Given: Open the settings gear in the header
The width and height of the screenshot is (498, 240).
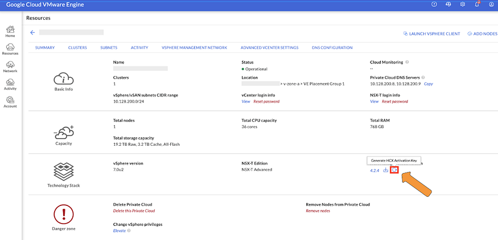Looking at the screenshot, I should 462,4.
